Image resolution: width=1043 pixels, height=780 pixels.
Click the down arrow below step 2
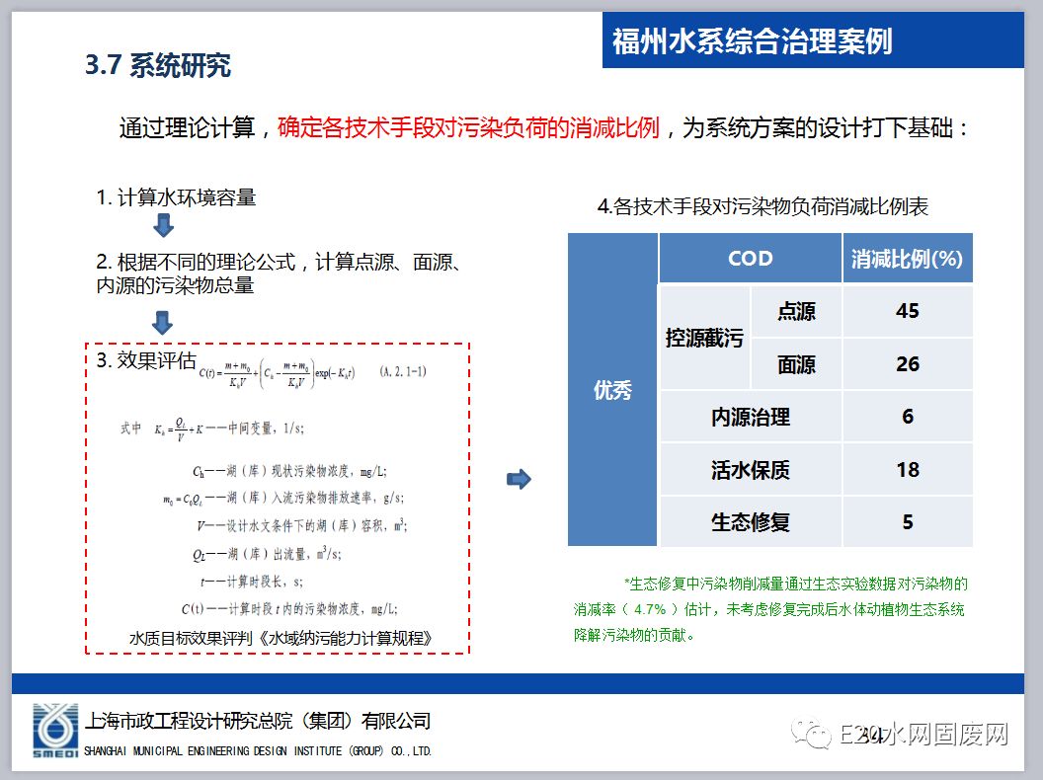(x=162, y=323)
